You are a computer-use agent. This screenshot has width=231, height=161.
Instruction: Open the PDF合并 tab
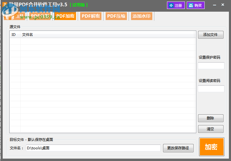(14, 16)
